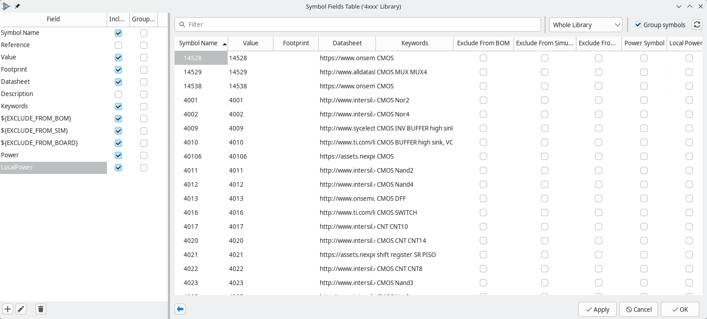The width and height of the screenshot is (707, 319).
Task: Refresh symbols with the reload icon
Action: pos(697,24)
